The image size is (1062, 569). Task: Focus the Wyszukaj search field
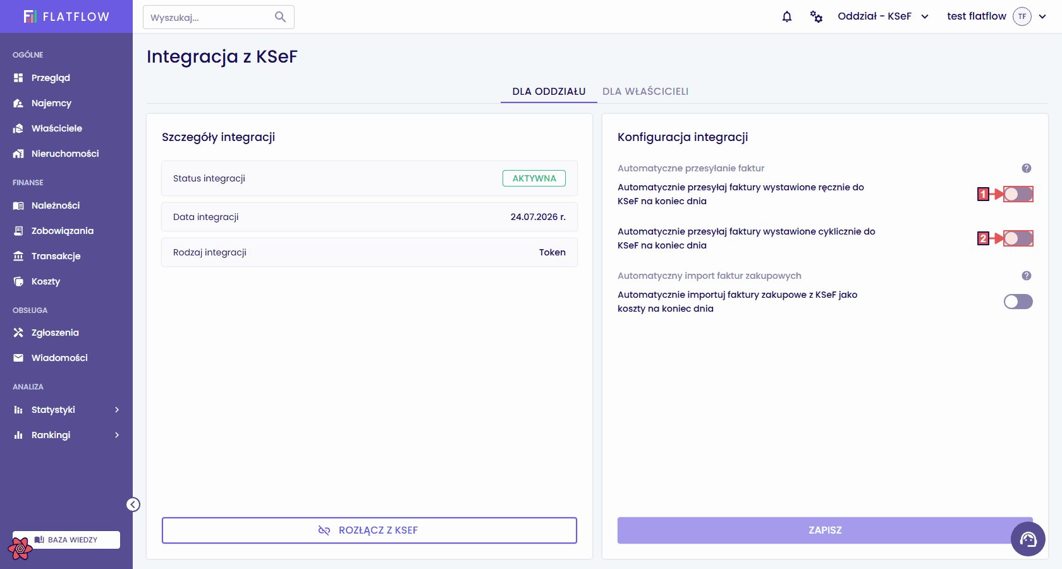click(218, 17)
